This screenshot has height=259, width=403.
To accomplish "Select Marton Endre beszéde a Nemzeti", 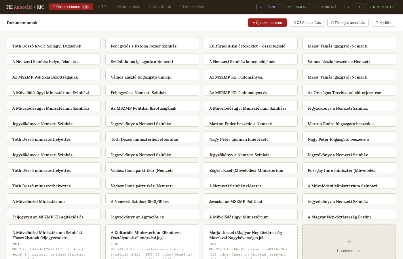I will pos(251,121).
